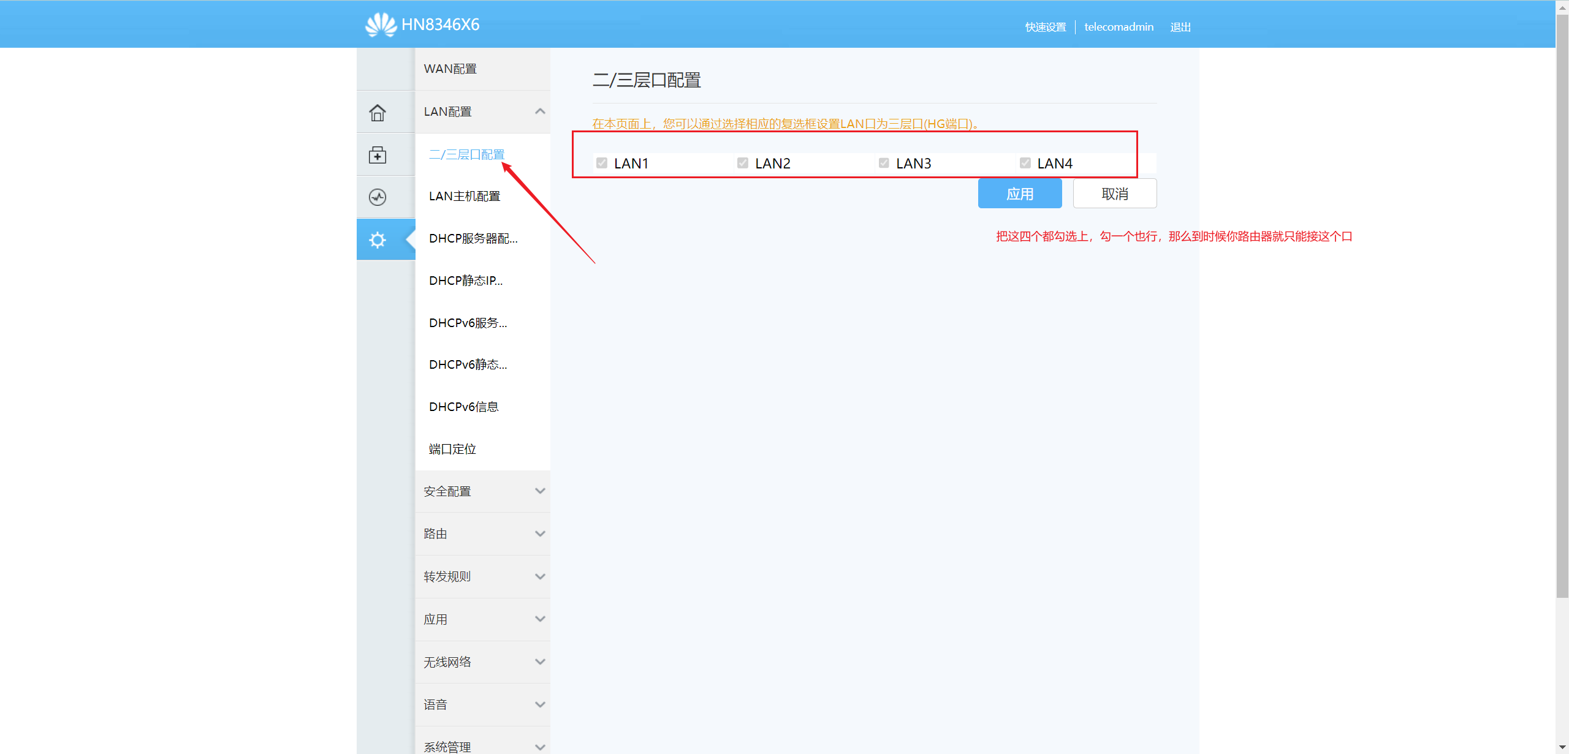The width and height of the screenshot is (1569, 754).
Task: Toggle the LAN1 checkbox
Action: pos(602,163)
